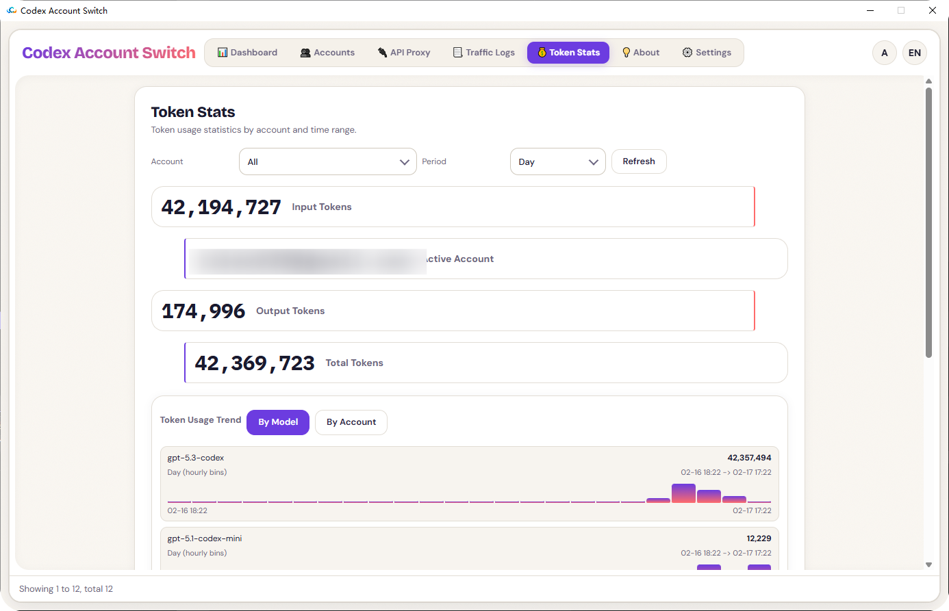Select the API Proxy wrench icon
This screenshot has height=611, width=949.
(x=382, y=51)
